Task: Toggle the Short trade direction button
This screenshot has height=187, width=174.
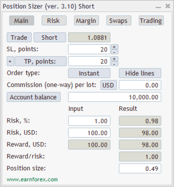Action: [50, 37]
